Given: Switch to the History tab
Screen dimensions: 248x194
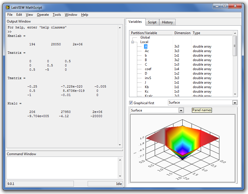Looking at the screenshot, I should [x=167, y=22].
